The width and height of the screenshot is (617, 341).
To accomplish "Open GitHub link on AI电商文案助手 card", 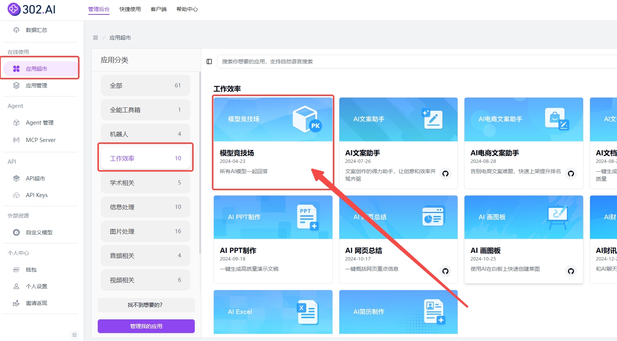I will point(571,174).
